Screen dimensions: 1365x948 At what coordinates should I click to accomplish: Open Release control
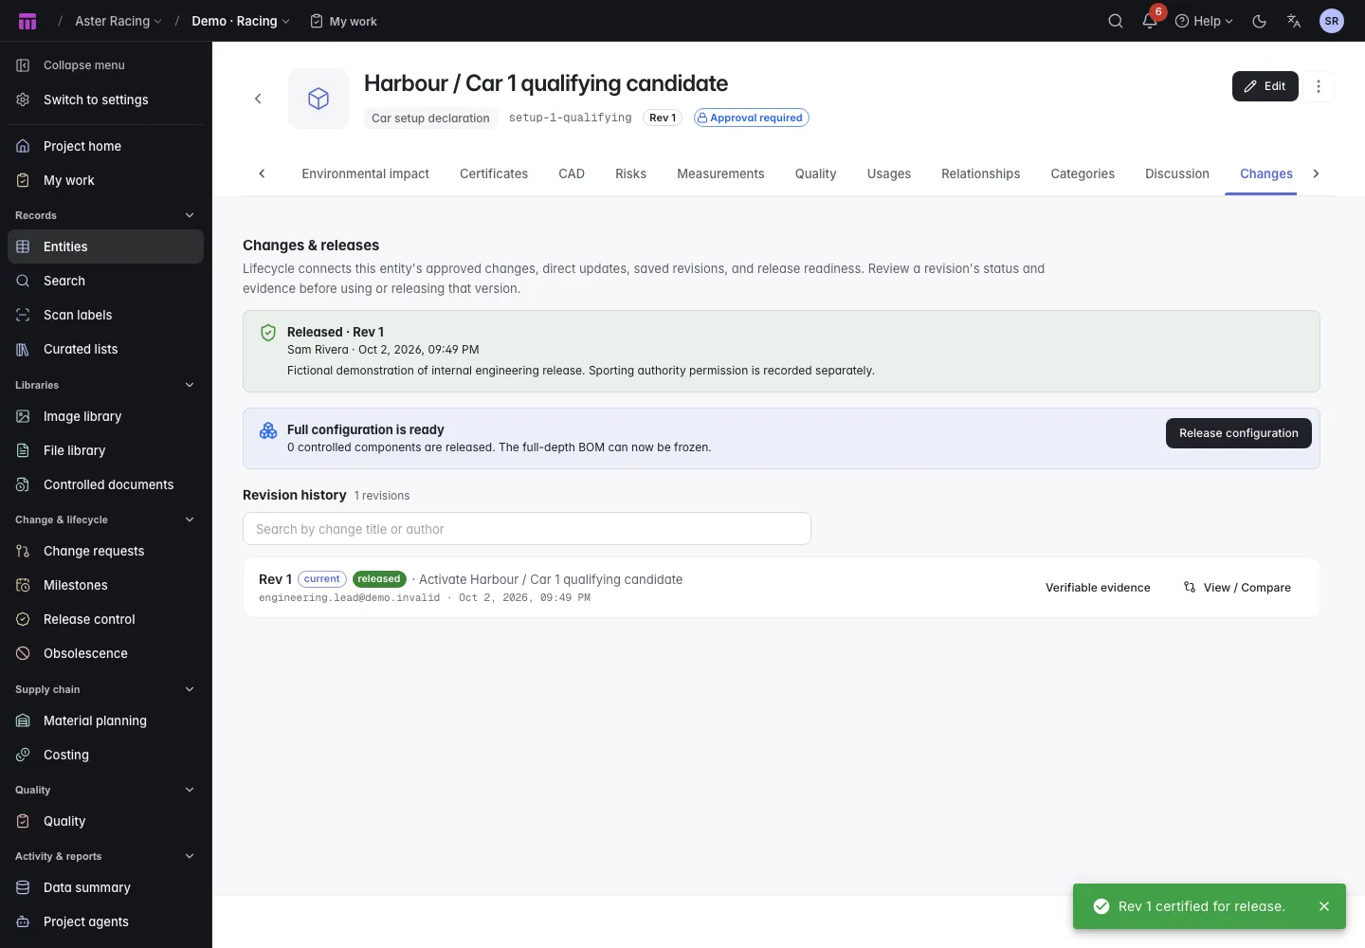click(x=105, y=619)
